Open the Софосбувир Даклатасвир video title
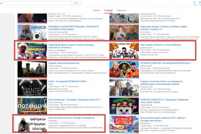 (x=71, y=46)
